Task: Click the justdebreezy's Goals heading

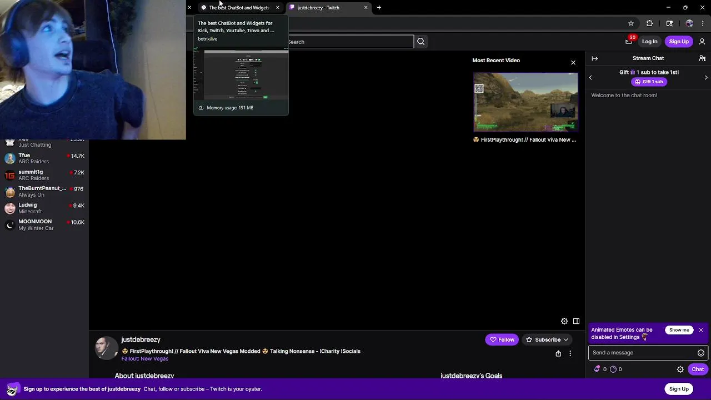Action: pyautogui.click(x=471, y=376)
